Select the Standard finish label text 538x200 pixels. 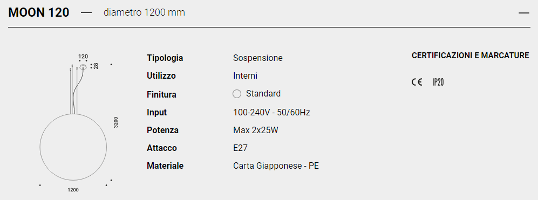(263, 94)
